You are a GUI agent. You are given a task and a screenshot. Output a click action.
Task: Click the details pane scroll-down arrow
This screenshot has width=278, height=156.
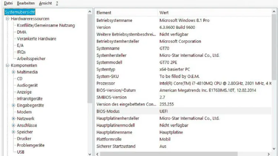pyautogui.click(x=274, y=149)
